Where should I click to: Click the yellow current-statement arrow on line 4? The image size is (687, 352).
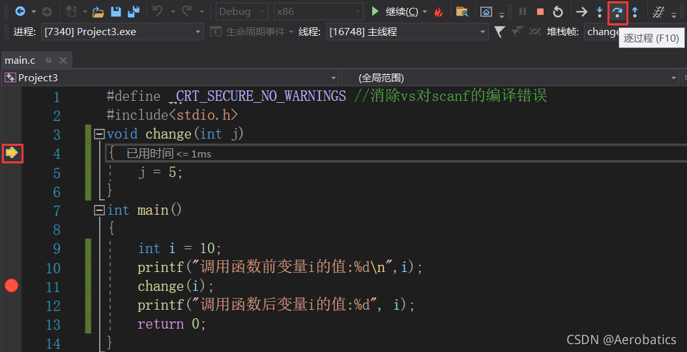point(11,153)
